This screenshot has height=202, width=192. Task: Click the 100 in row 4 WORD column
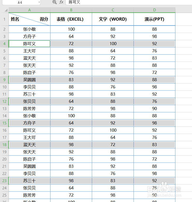click(113, 44)
